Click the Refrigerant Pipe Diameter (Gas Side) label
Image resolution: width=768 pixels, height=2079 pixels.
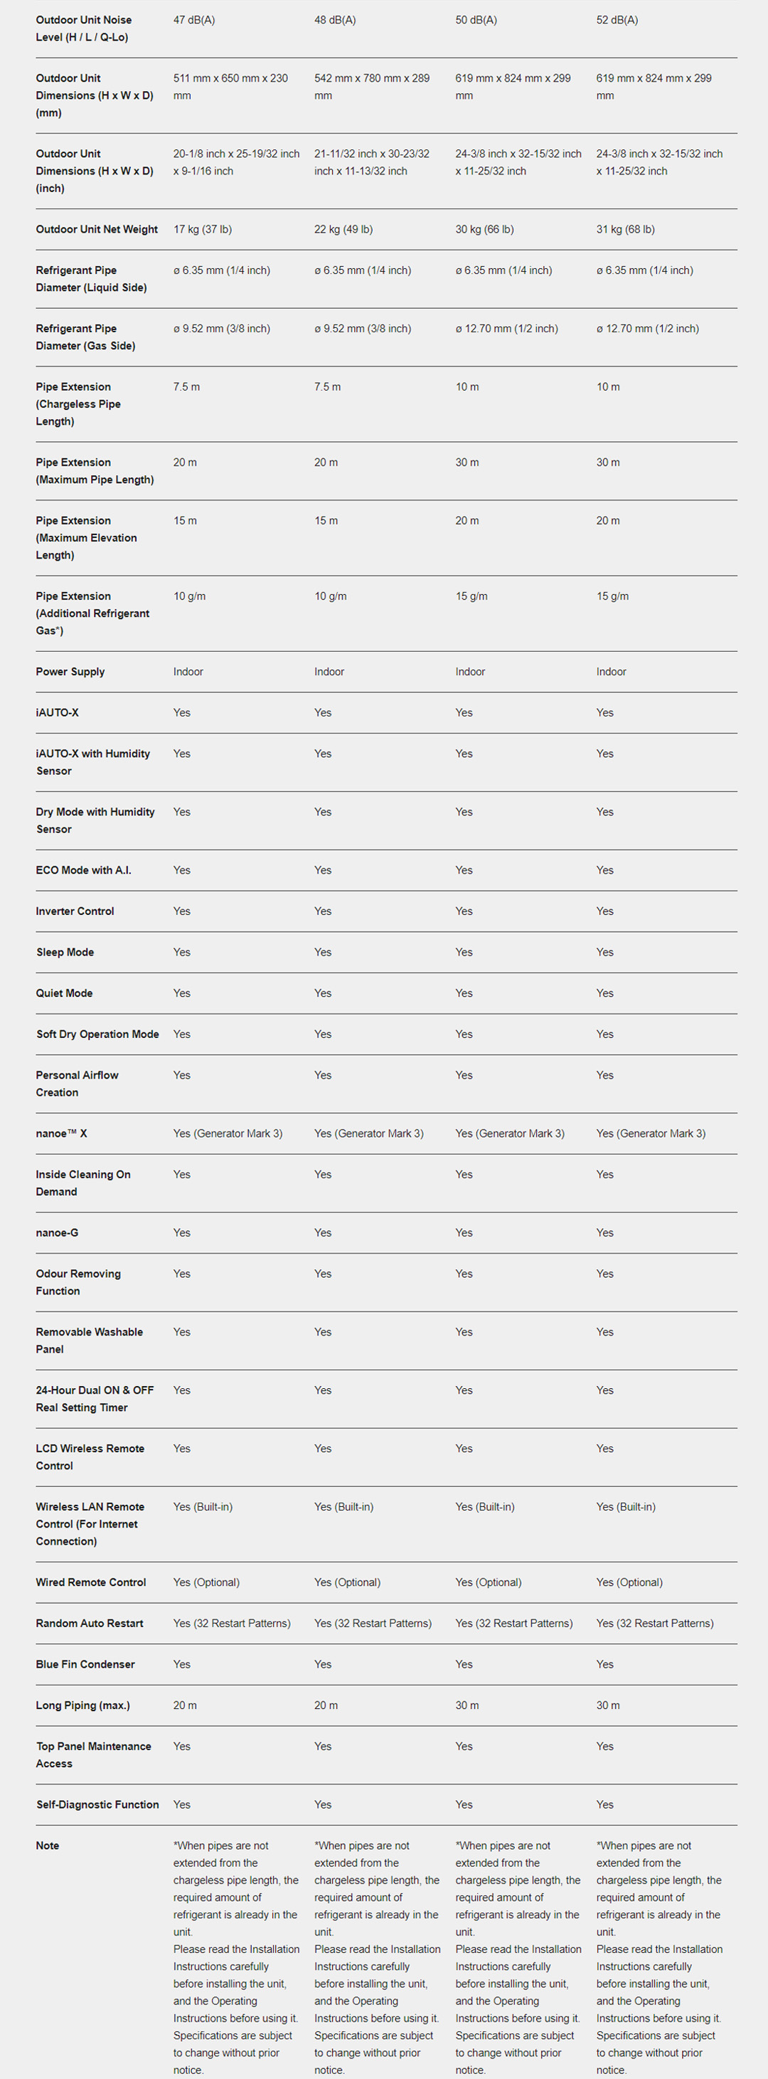click(x=85, y=337)
